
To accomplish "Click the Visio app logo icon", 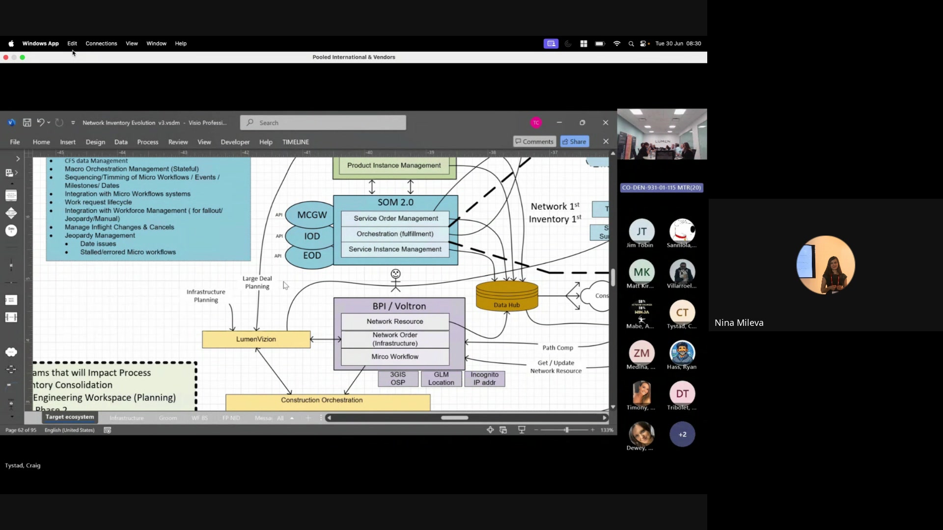I will (x=12, y=123).
